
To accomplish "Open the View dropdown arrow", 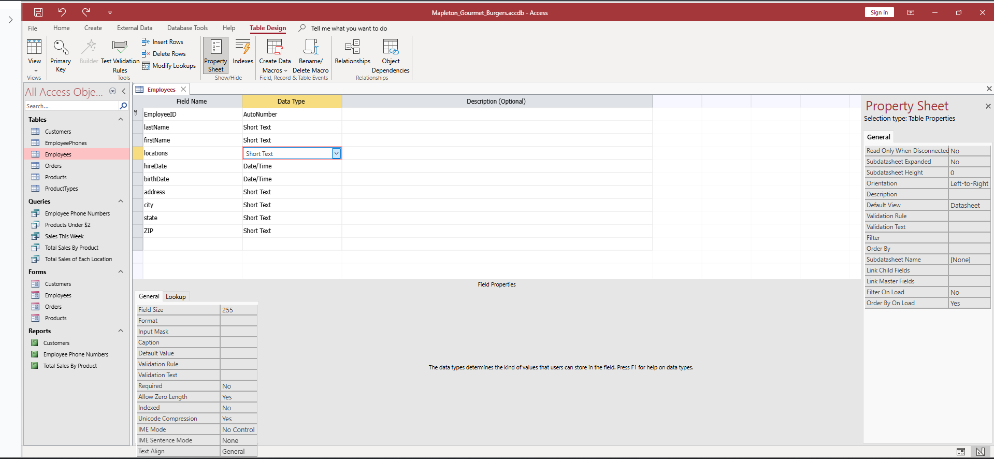I will point(36,70).
